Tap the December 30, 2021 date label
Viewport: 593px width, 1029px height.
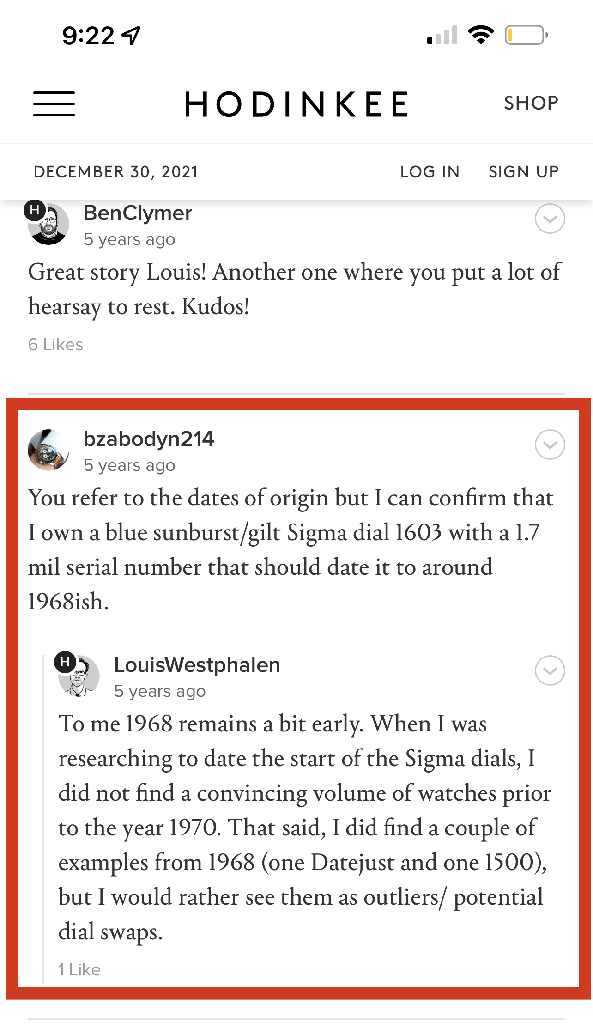(116, 172)
